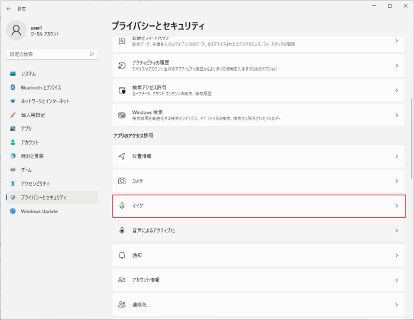Open the 位置情報 settings label

142,156
